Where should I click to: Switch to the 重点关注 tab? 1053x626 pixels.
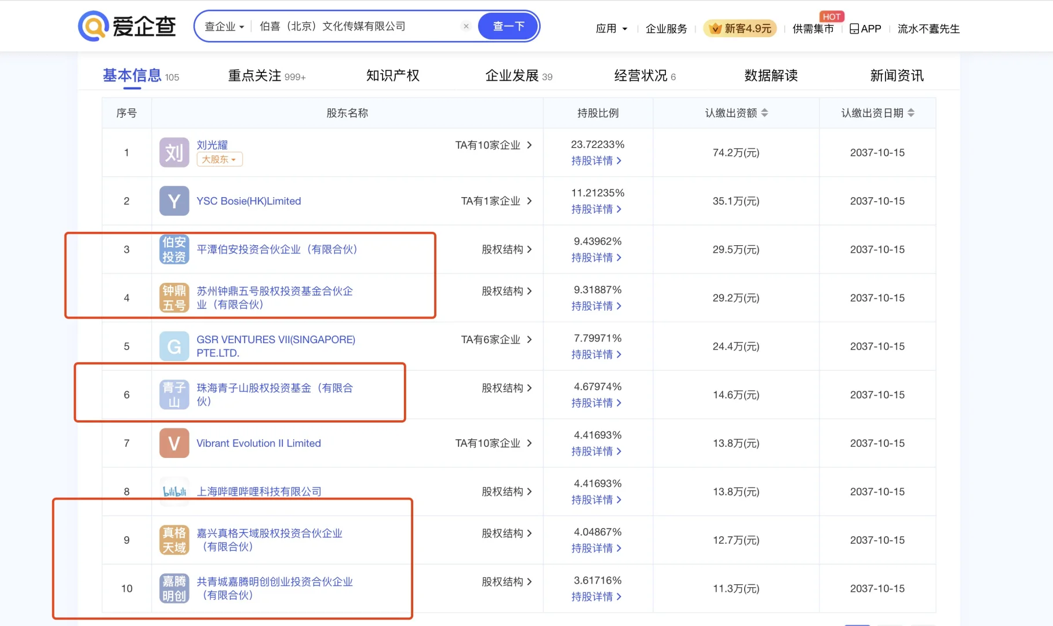point(267,75)
